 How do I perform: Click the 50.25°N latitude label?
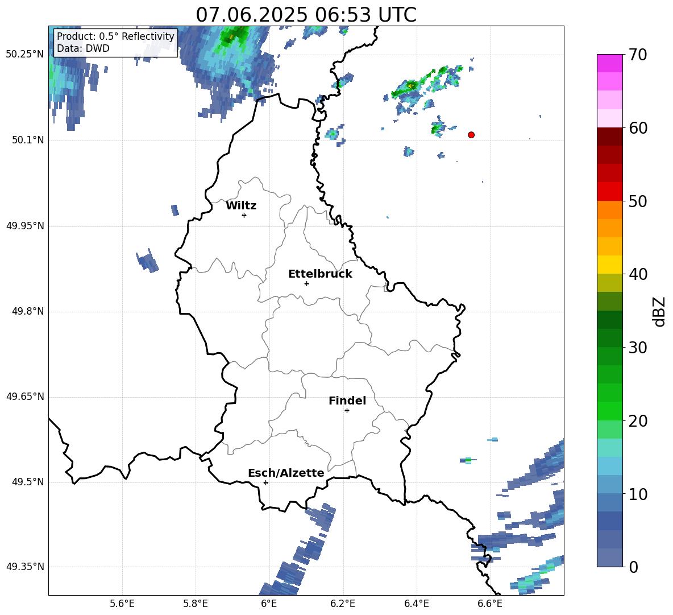click(x=25, y=55)
